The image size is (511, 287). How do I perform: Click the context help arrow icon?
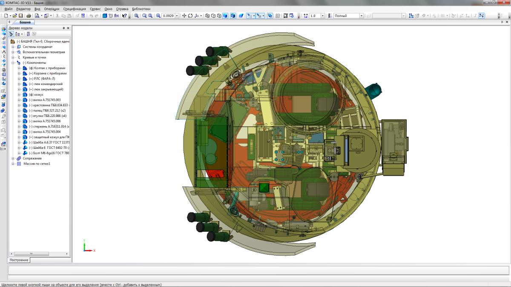(124, 16)
